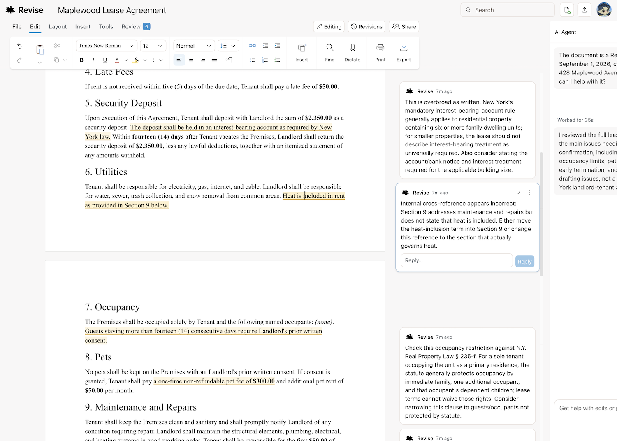Open the Times New Roman font dropdown
617x441 pixels.
coord(106,46)
